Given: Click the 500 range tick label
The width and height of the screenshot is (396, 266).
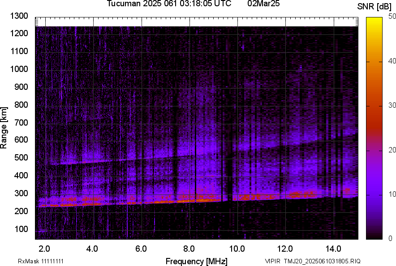Looking at the screenshot, I should pos(22,158).
